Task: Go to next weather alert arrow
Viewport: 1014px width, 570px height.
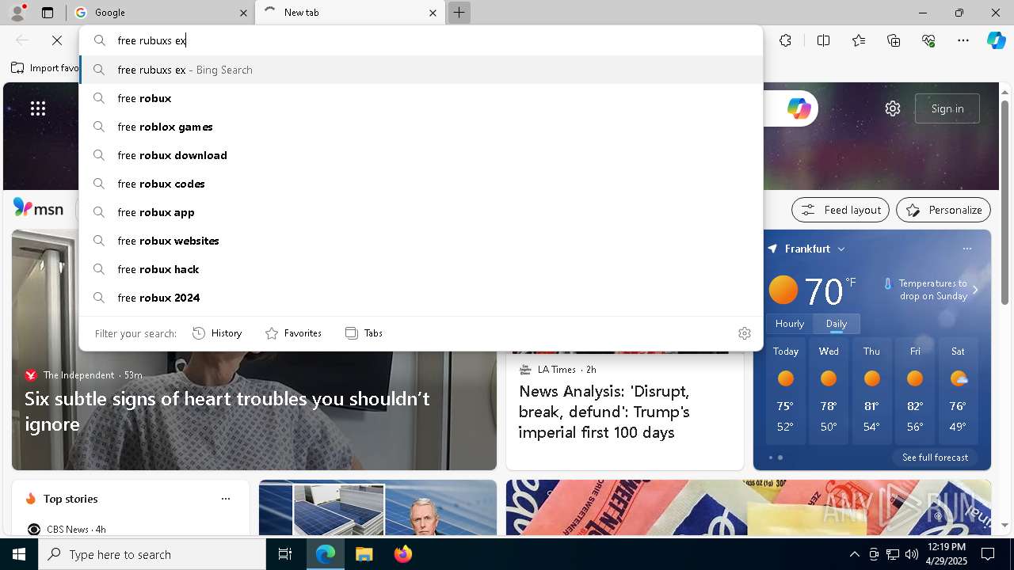Action: [x=975, y=290]
